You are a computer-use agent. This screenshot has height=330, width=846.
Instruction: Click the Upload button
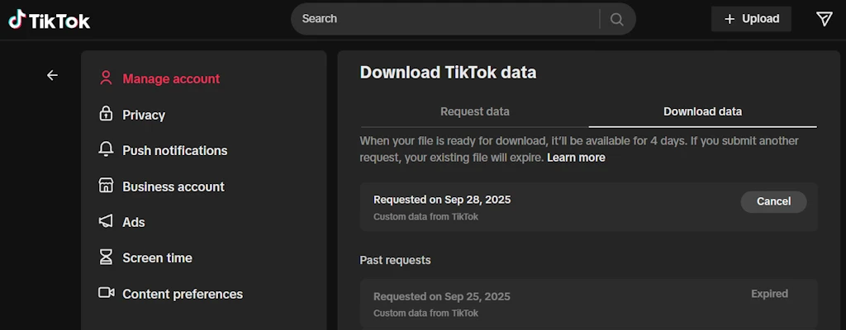(751, 19)
